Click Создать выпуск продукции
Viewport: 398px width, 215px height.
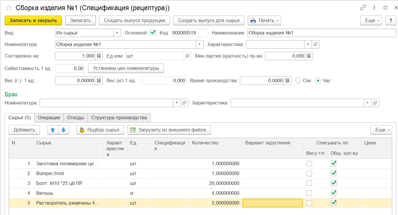[x=134, y=21]
